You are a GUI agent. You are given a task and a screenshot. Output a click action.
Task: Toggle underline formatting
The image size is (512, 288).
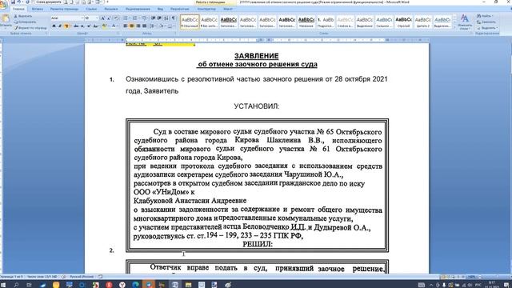click(67, 26)
